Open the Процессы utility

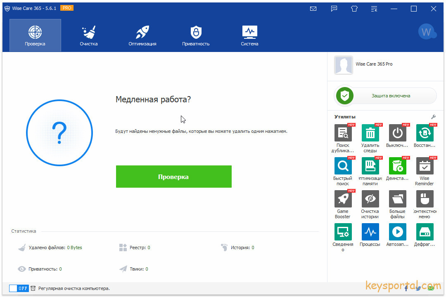(370, 232)
